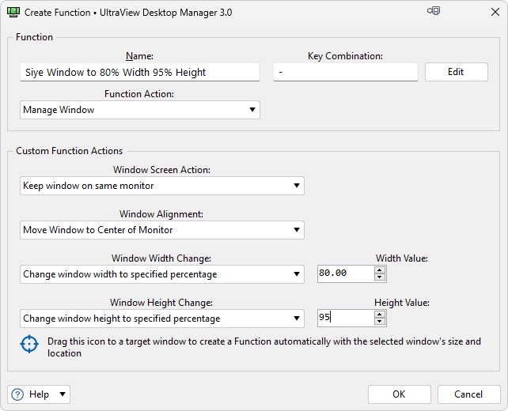Confirm with the OK button
Screen dimensions: 508x411
(x=399, y=394)
